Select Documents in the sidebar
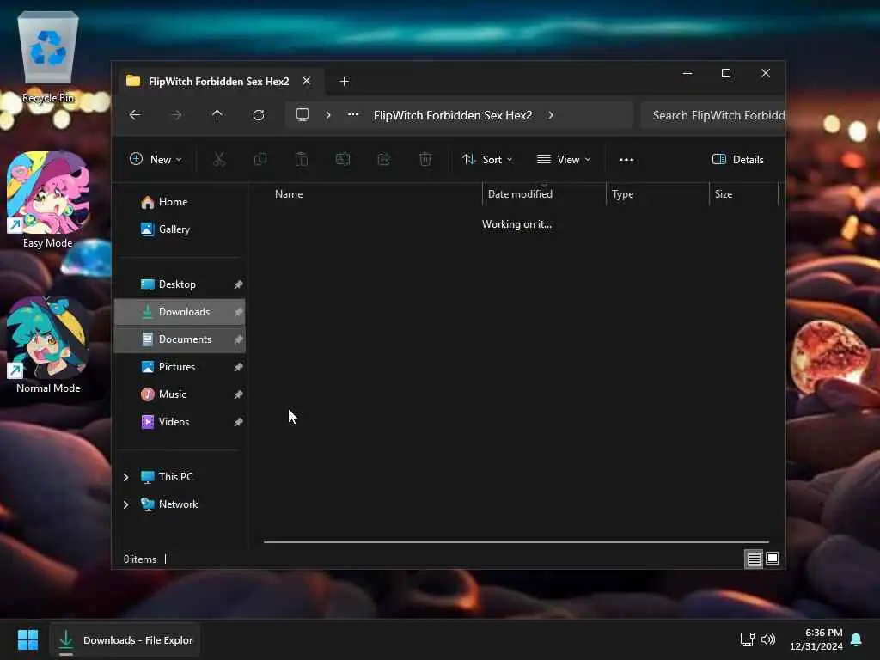Viewport: 880px width, 660px height. pos(180,339)
